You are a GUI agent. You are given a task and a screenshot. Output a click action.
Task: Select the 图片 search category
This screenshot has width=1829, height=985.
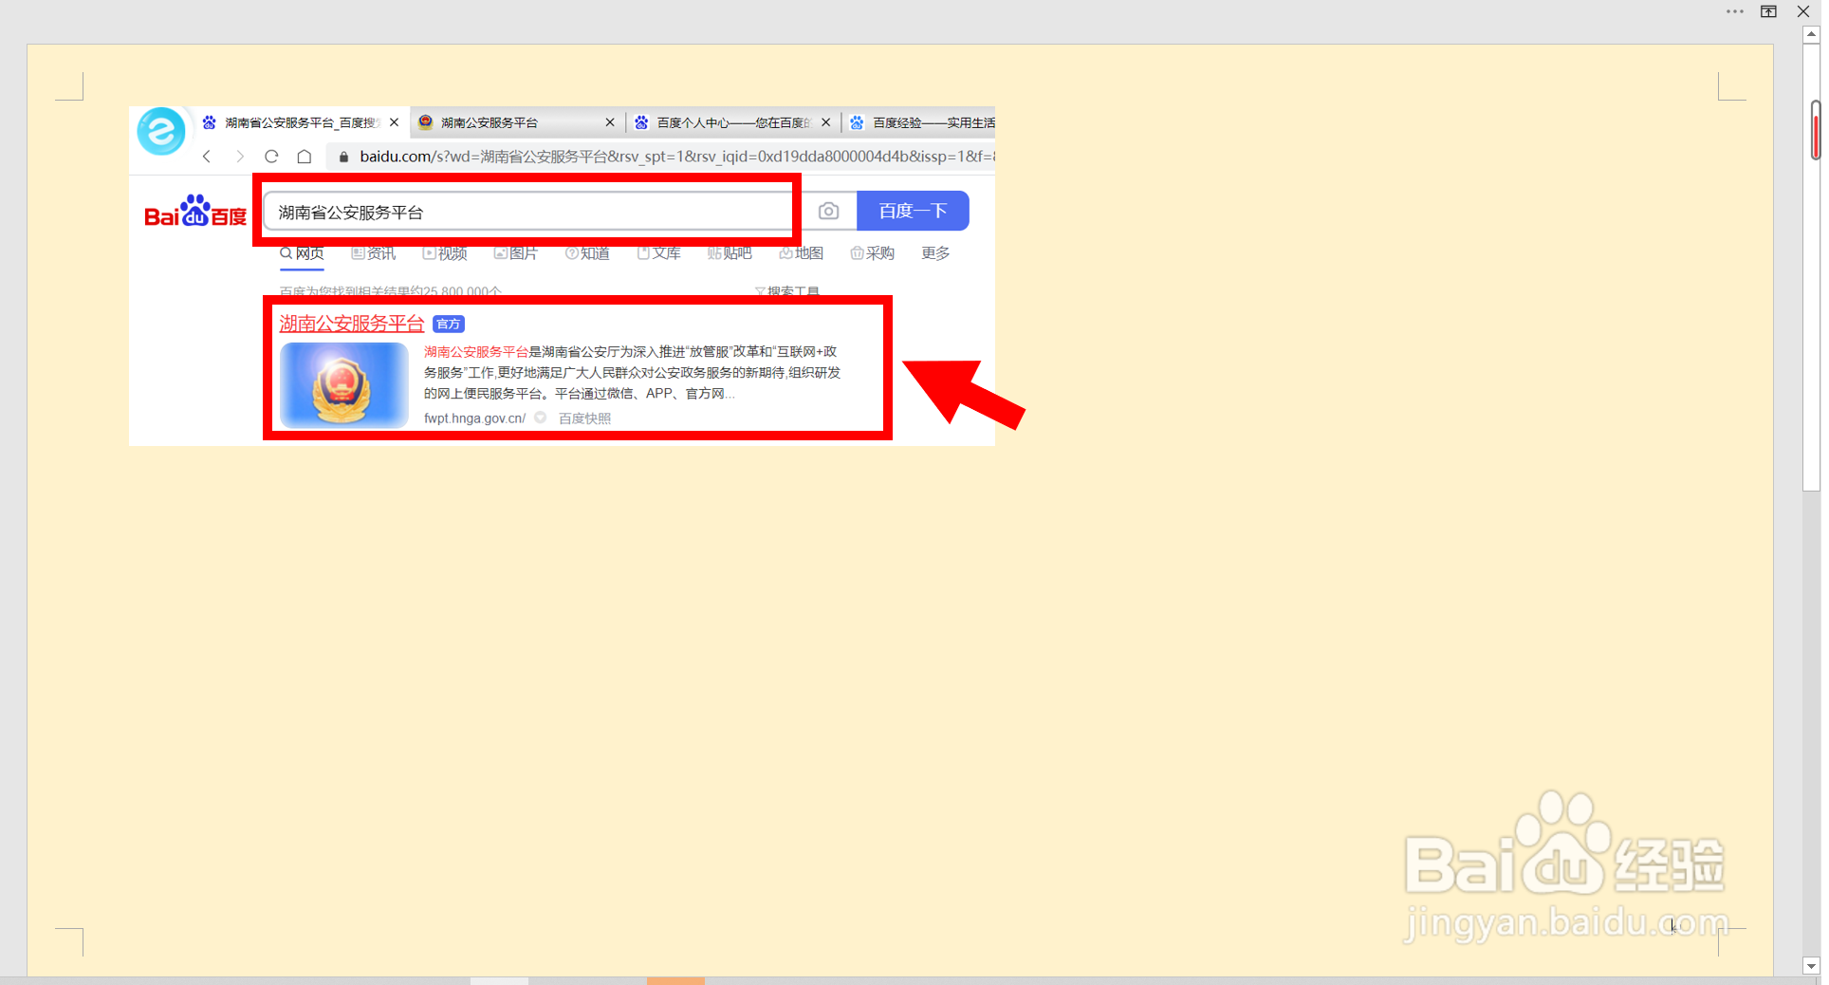click(x=516, y=253)
